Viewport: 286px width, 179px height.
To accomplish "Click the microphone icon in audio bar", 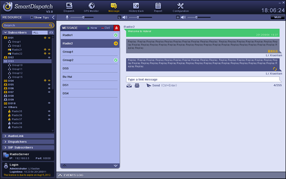I will (67, 17).
